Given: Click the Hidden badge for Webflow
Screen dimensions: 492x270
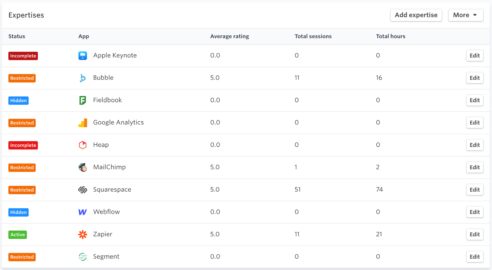Looking at the screenshot, I should pyautogui.click(x=18, y=212).
